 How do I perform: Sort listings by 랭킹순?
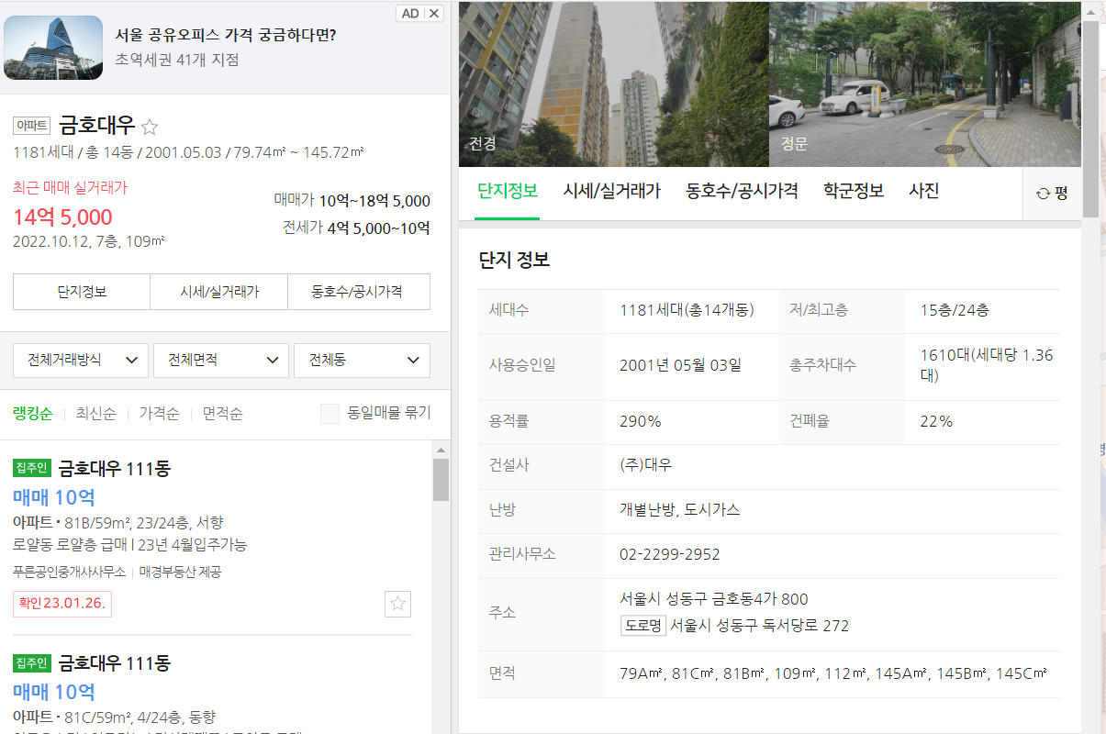click(32, 414)
